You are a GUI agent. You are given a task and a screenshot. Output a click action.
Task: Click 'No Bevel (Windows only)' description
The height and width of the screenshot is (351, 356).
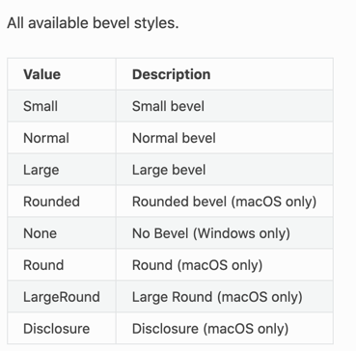[x=211, y=233]
